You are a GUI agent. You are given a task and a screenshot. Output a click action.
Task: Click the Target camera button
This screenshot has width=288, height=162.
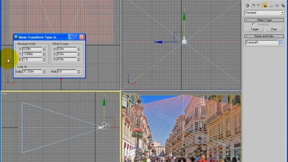point(254,29)
